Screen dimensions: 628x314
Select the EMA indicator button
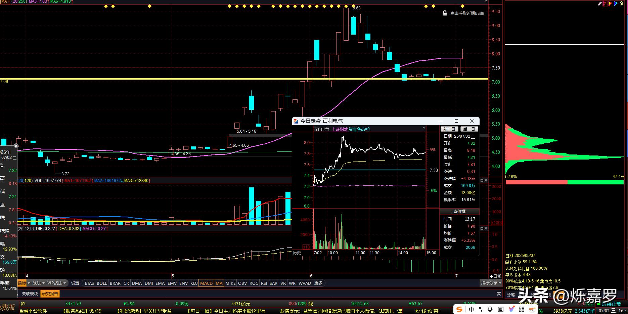(160, 283)
